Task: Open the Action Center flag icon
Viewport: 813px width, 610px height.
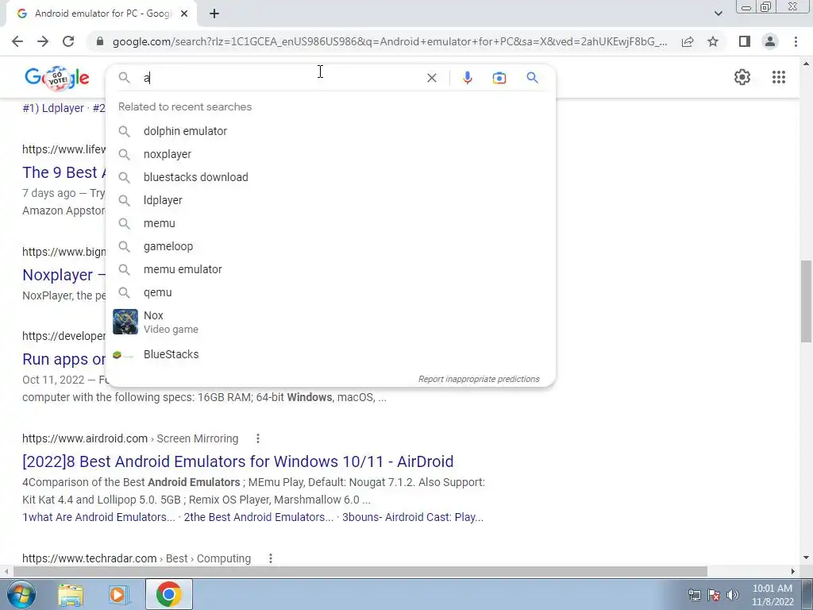Action: pyautogui.click(x=714, y=595)
